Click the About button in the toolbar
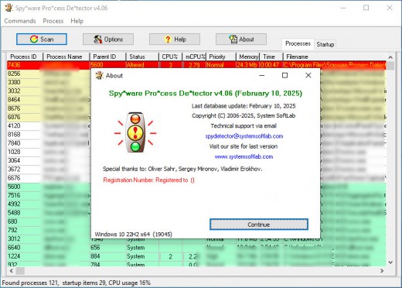This screenshot has height=288, width=402. click(x=241, y=39)
